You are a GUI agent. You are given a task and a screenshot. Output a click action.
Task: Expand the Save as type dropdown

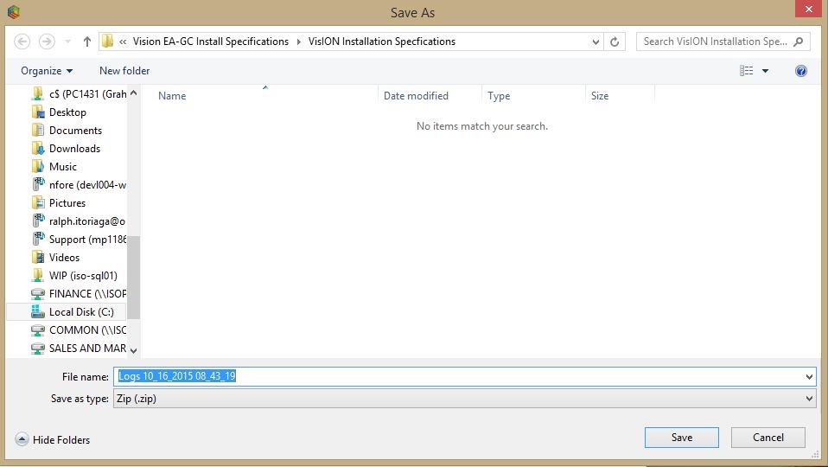click(x=809, y=399)
